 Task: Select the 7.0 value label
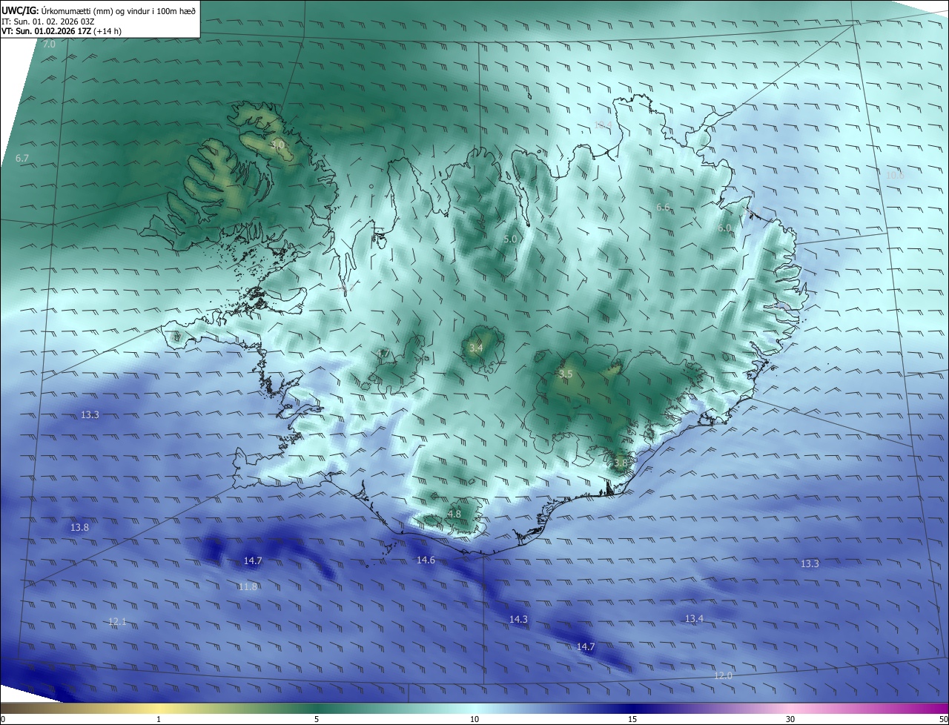tap(49, 44)
